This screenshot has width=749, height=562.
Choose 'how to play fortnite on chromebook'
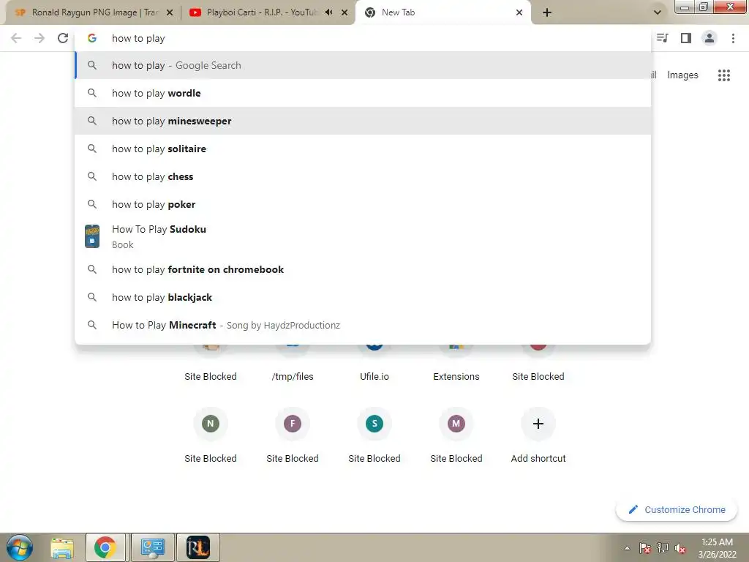click(363, 269)
